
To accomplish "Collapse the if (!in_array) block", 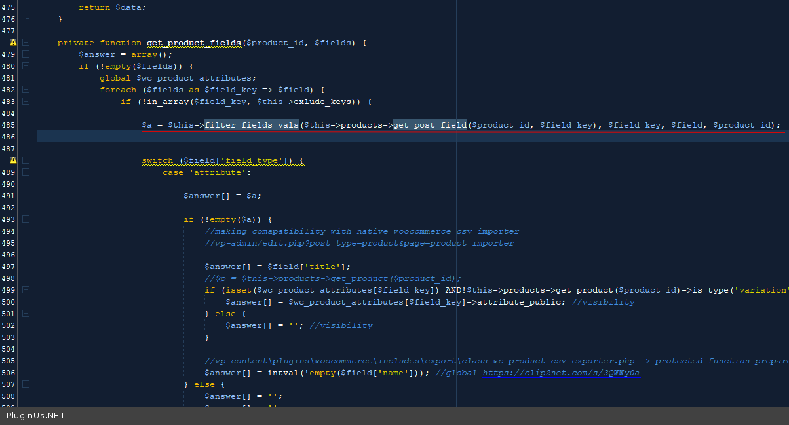I will [x=26, y=102].
